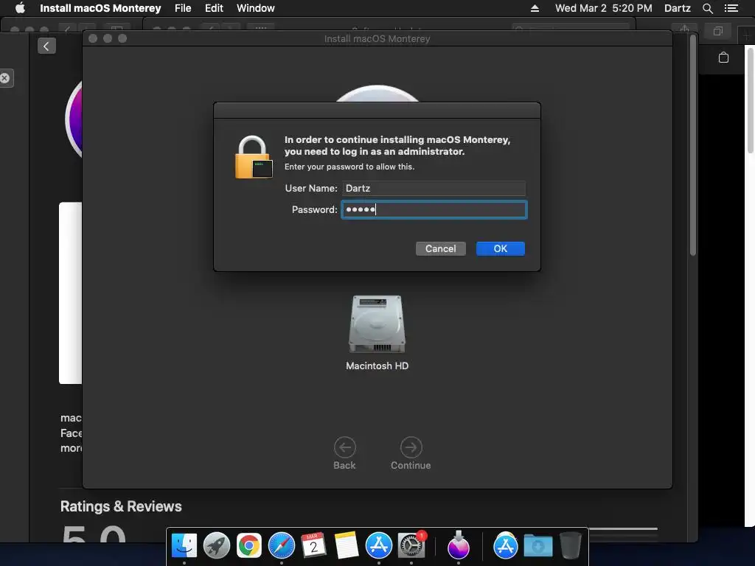
Task: Click the padlock icon in the dialog
Action: pos(254,158)
